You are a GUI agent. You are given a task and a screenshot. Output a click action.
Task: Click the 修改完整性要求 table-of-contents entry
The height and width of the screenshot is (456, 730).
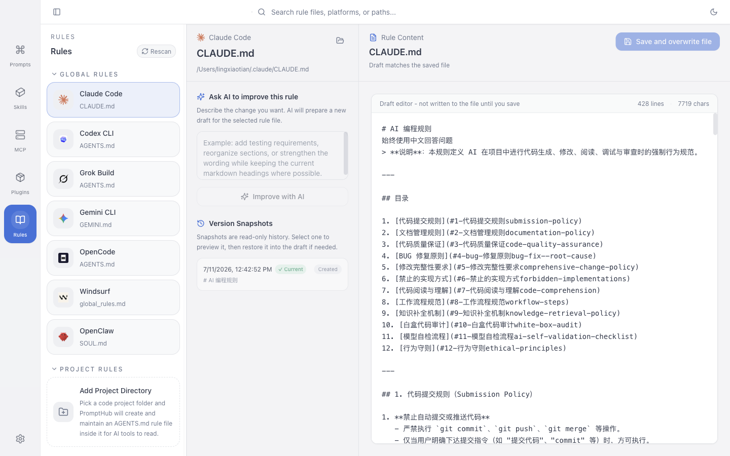[x=510, y=267]
